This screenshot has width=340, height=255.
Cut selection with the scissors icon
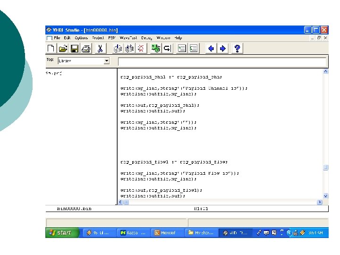tap(100, 48)
